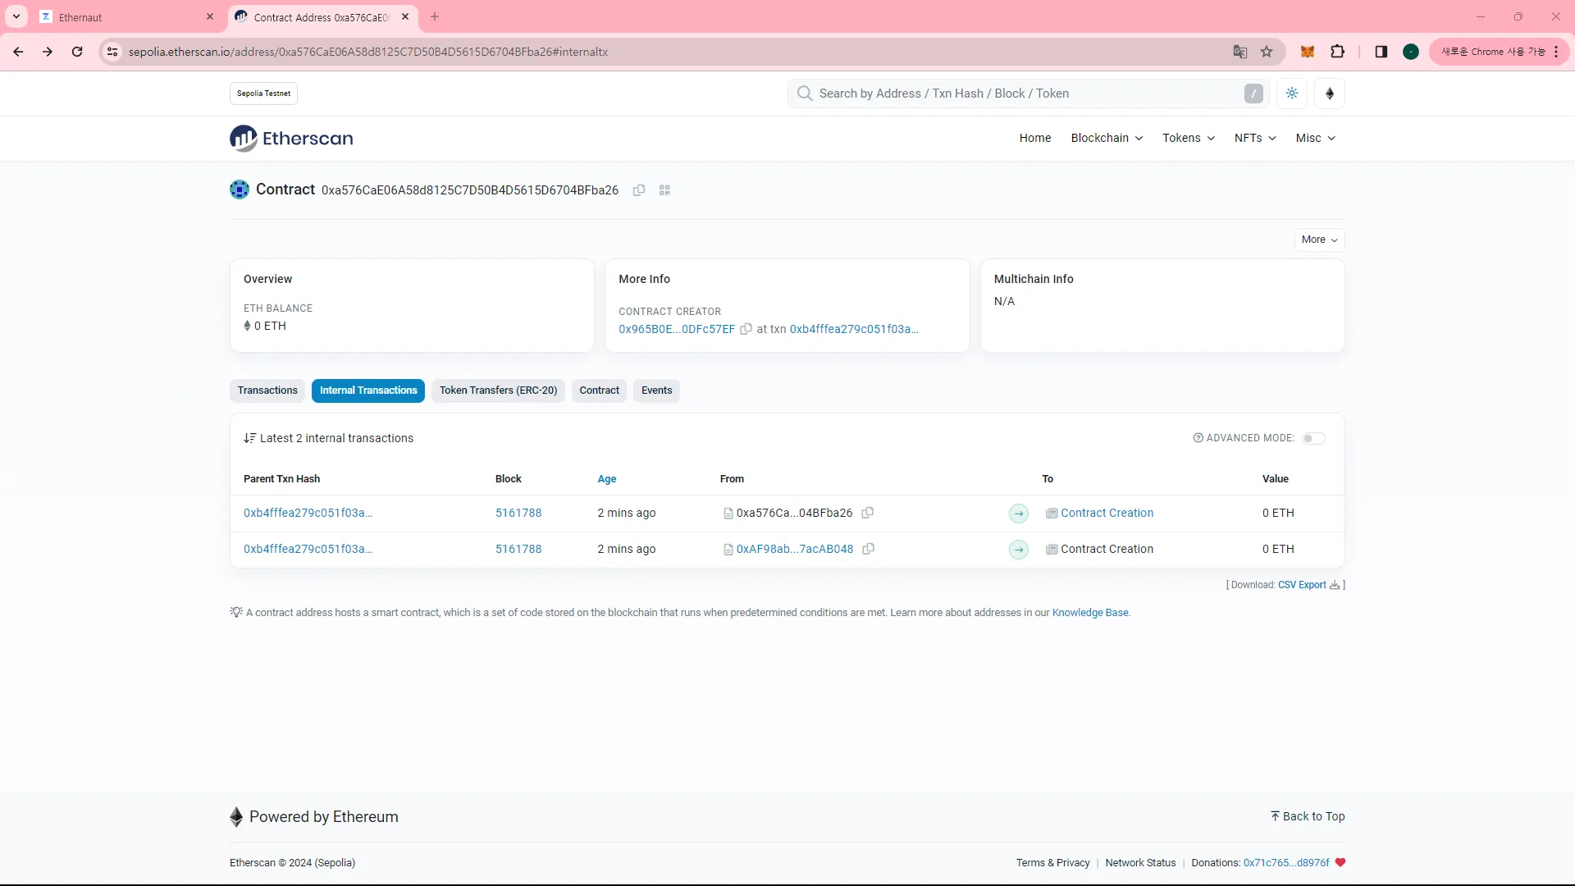Close the Ethernaut tab
1575x886 pixels.
[210, 16]
